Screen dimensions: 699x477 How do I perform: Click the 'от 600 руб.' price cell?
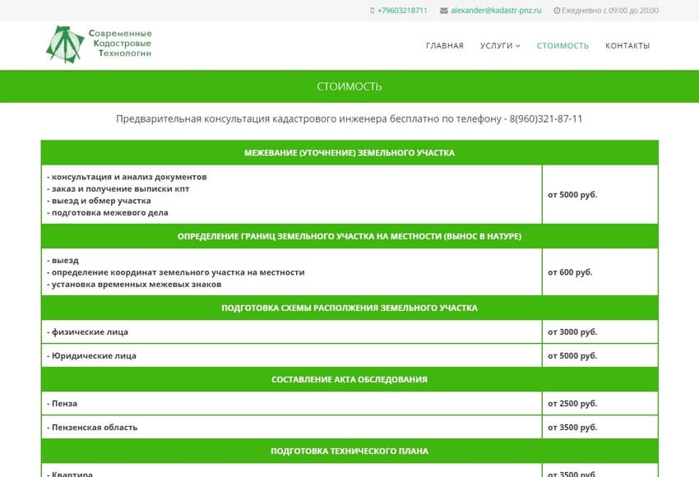[x=570, y=272]
